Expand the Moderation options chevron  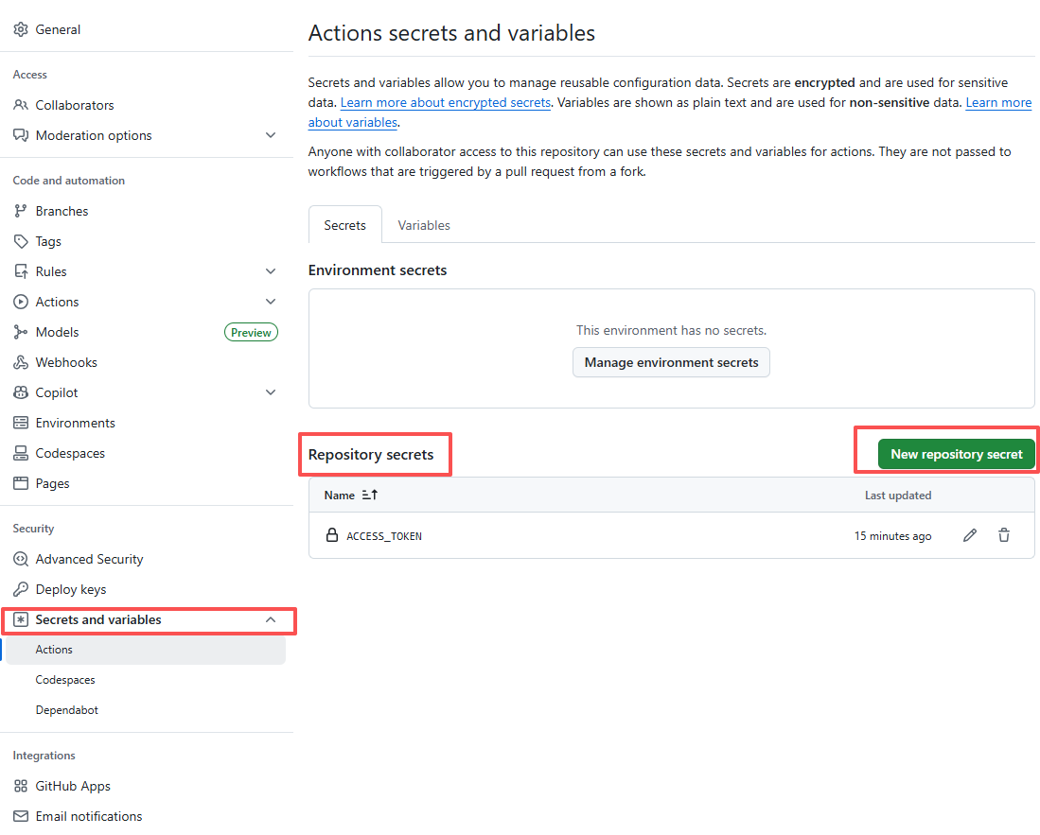pyautogui.click(x=271, y=135)
